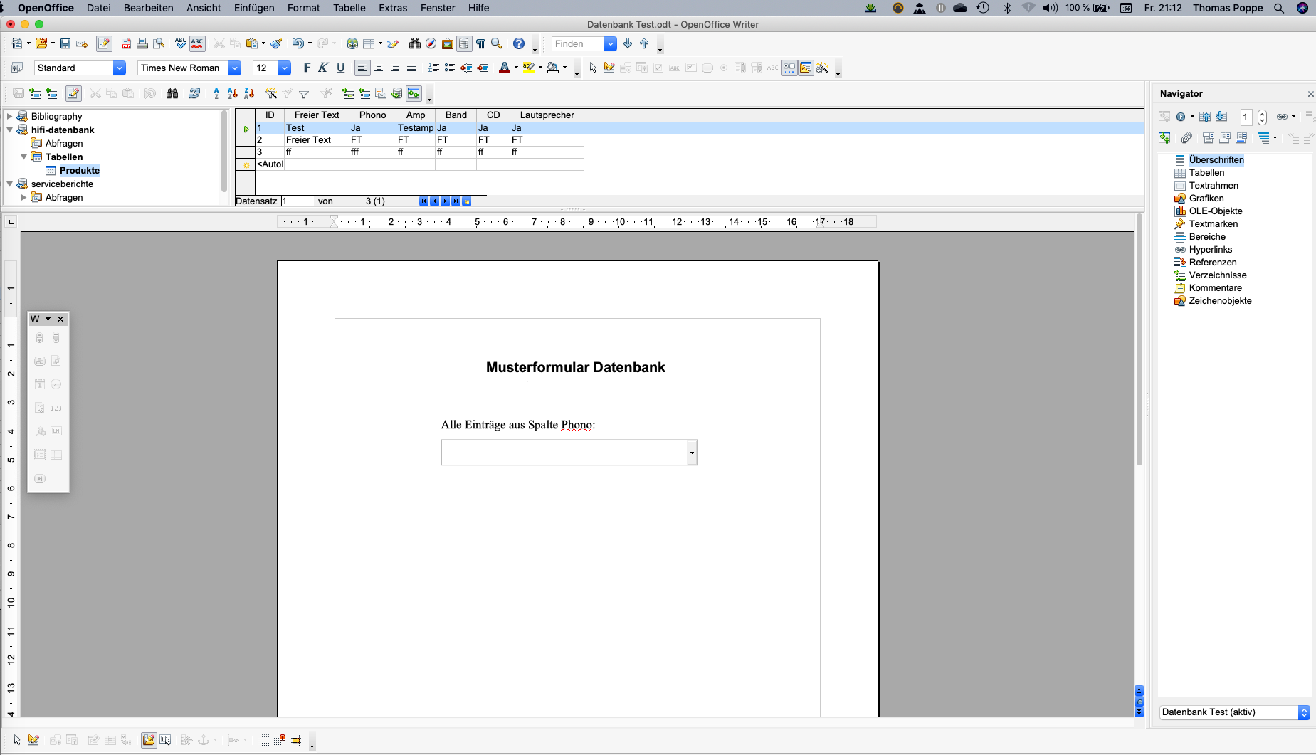The height and width of the screenshot is (755, 1316).
Task: Toggle form Design Mode on/off
Action: 609,68
